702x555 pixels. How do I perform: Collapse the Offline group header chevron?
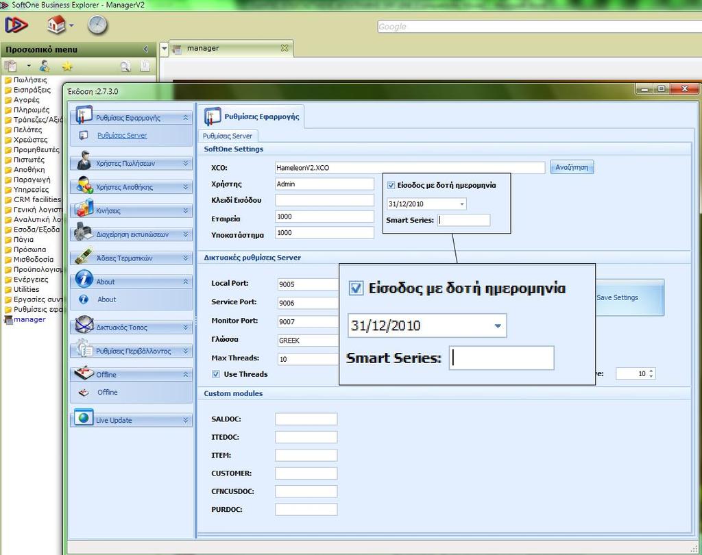(x=186, y=374)
